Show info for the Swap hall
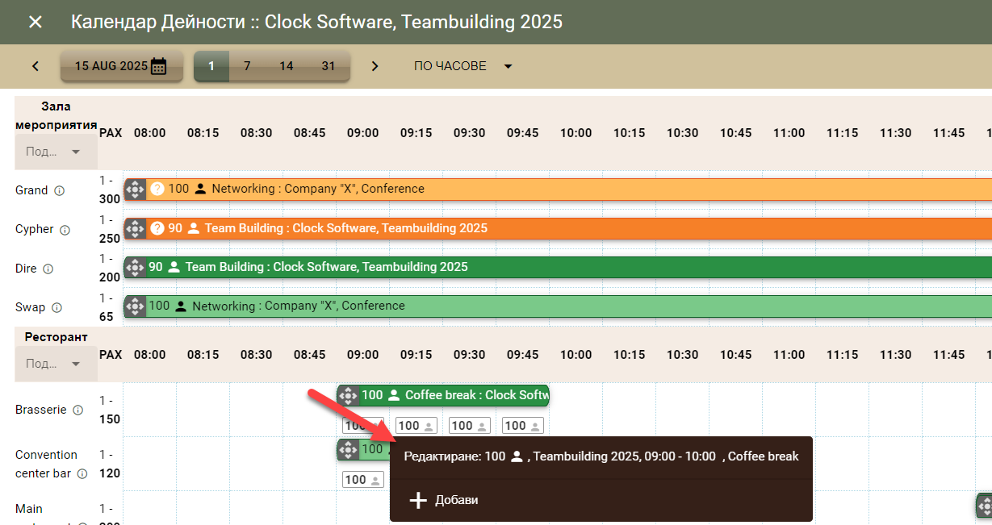The height and width of the screenshot is (525, 992). pos(57,308)
